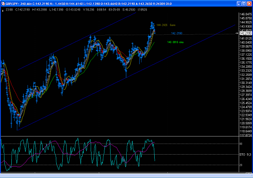The image size is (253, 178).
Task: Click 'L:142.1390' in the data bar
Action: [x=56, y=10]
